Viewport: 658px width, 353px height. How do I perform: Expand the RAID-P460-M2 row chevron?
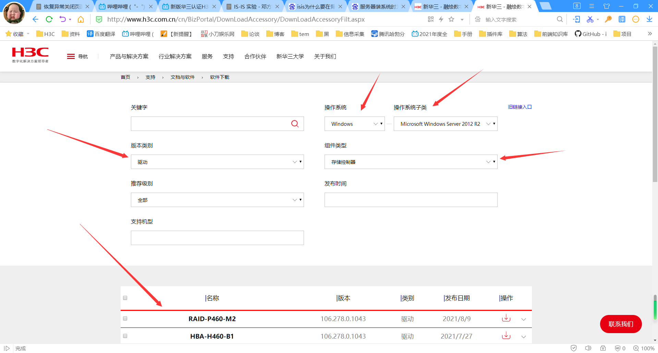point(524,319)
